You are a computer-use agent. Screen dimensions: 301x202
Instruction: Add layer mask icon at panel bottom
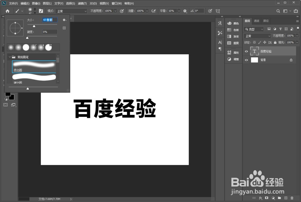267,198
